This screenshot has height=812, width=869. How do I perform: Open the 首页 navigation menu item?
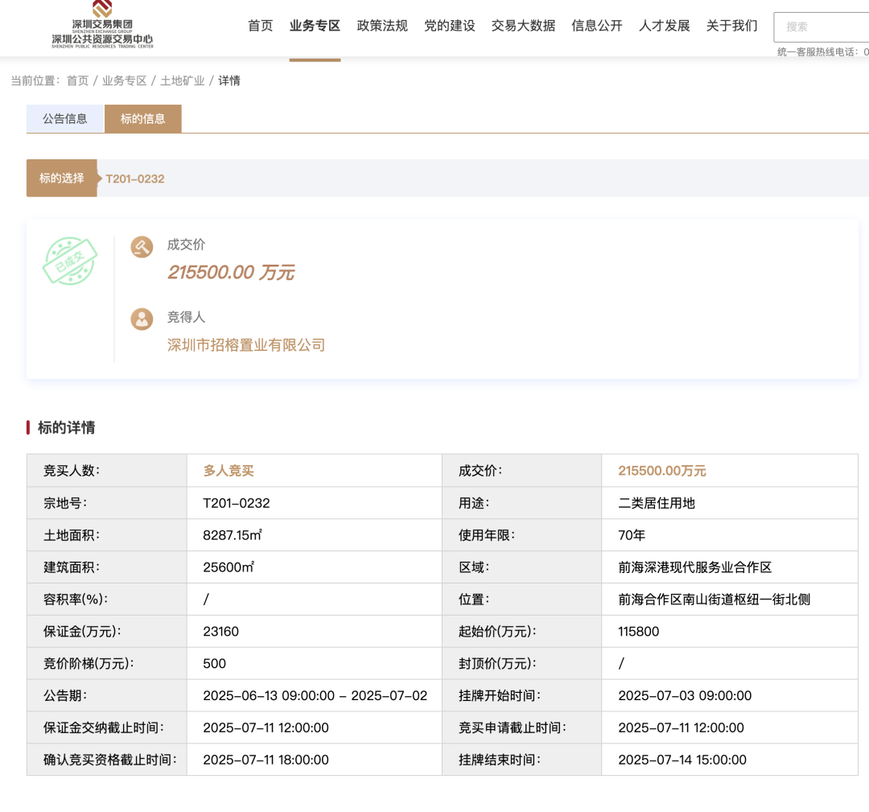(x=260, y=26)
